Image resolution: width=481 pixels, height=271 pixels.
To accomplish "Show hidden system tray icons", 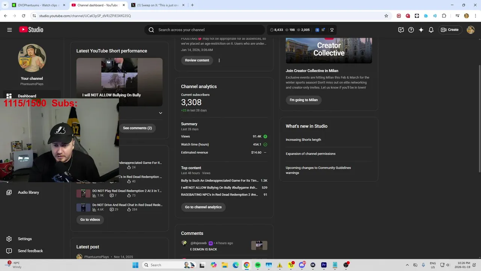I will click(407, 265).
